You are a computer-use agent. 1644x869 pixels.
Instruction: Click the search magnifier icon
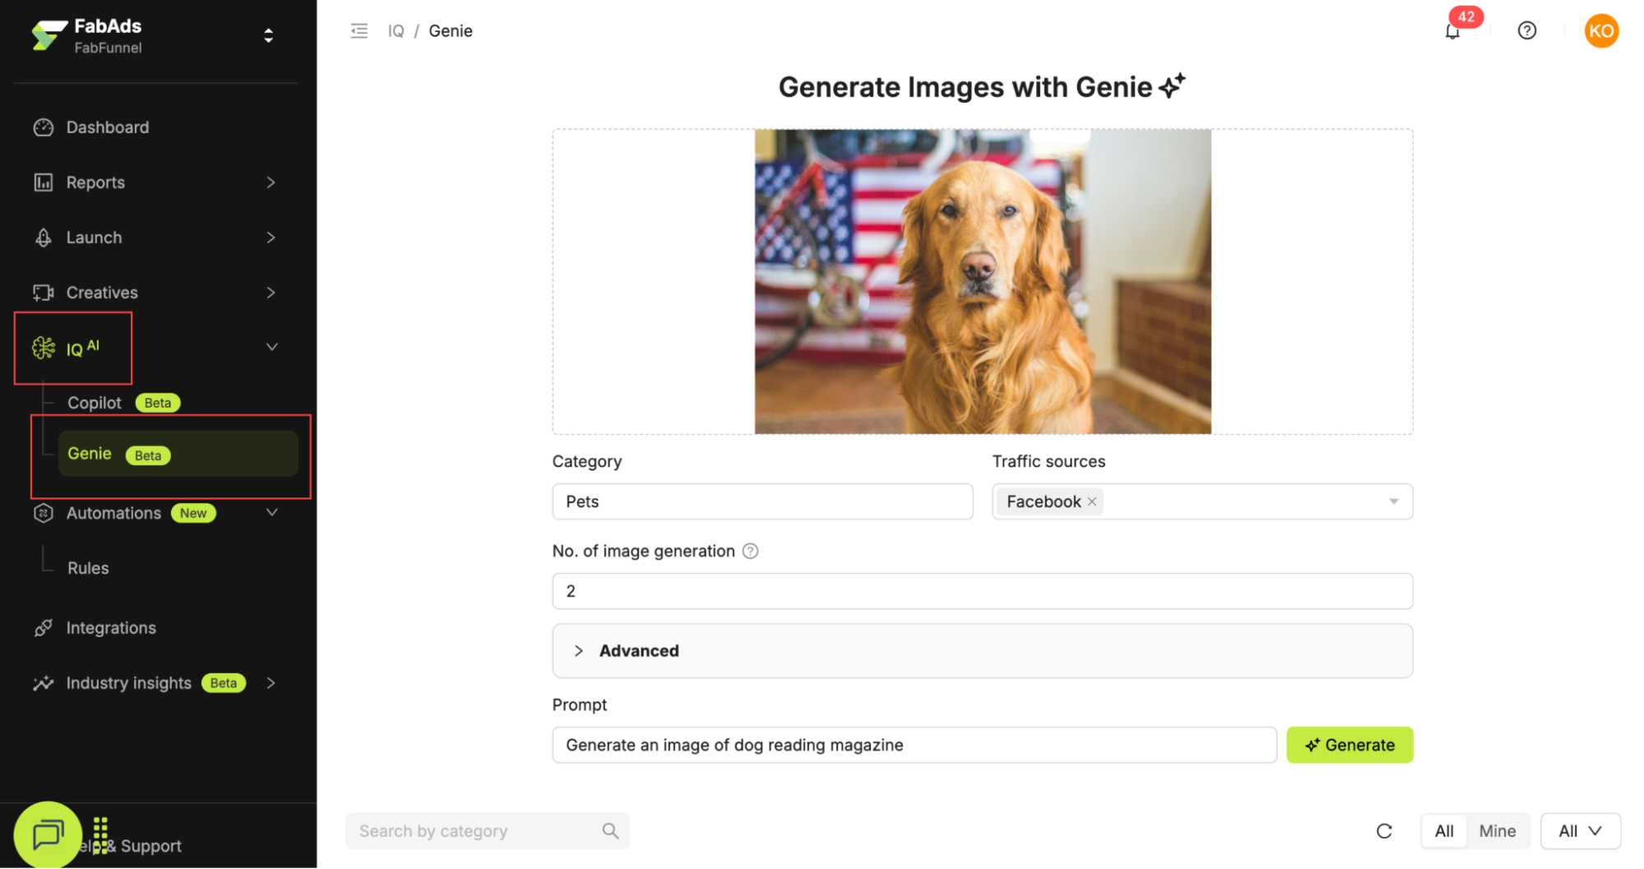(x=610, y=831)
